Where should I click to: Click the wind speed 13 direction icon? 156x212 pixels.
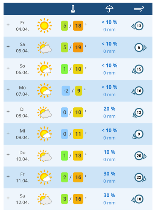click(x=137, y=26)
